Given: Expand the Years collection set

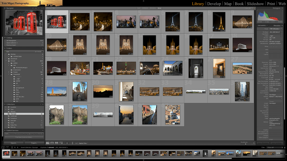Looking at the screenshot, I should coord(6,109).
